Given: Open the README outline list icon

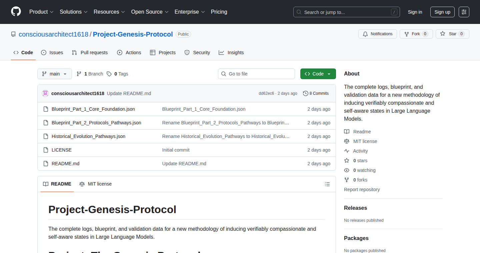Looking at the screenshot, I should [x=327, y=184].
